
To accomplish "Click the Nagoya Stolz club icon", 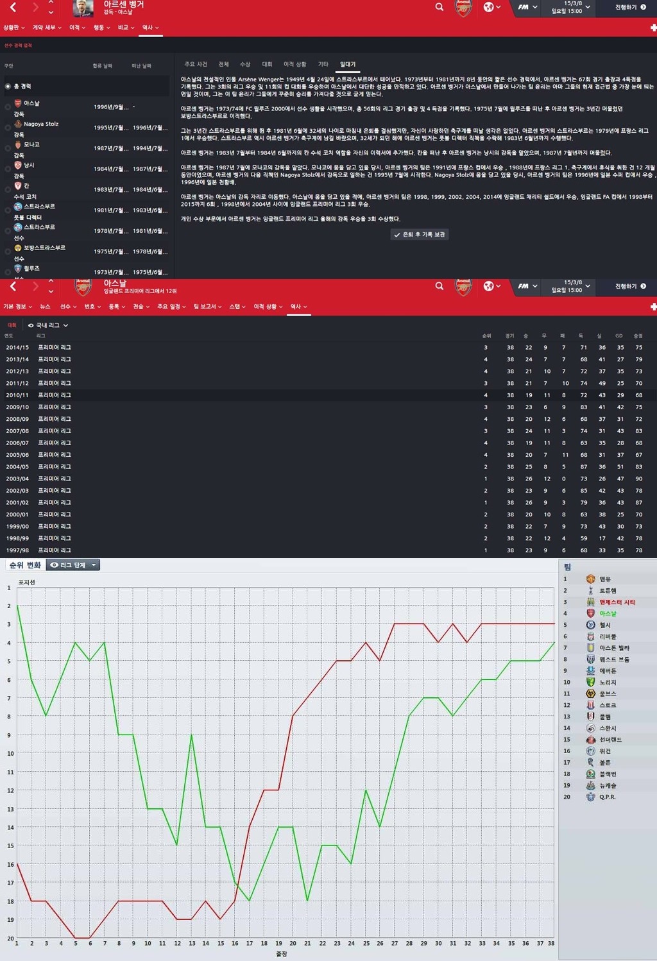I will click(x=18, y=124).
